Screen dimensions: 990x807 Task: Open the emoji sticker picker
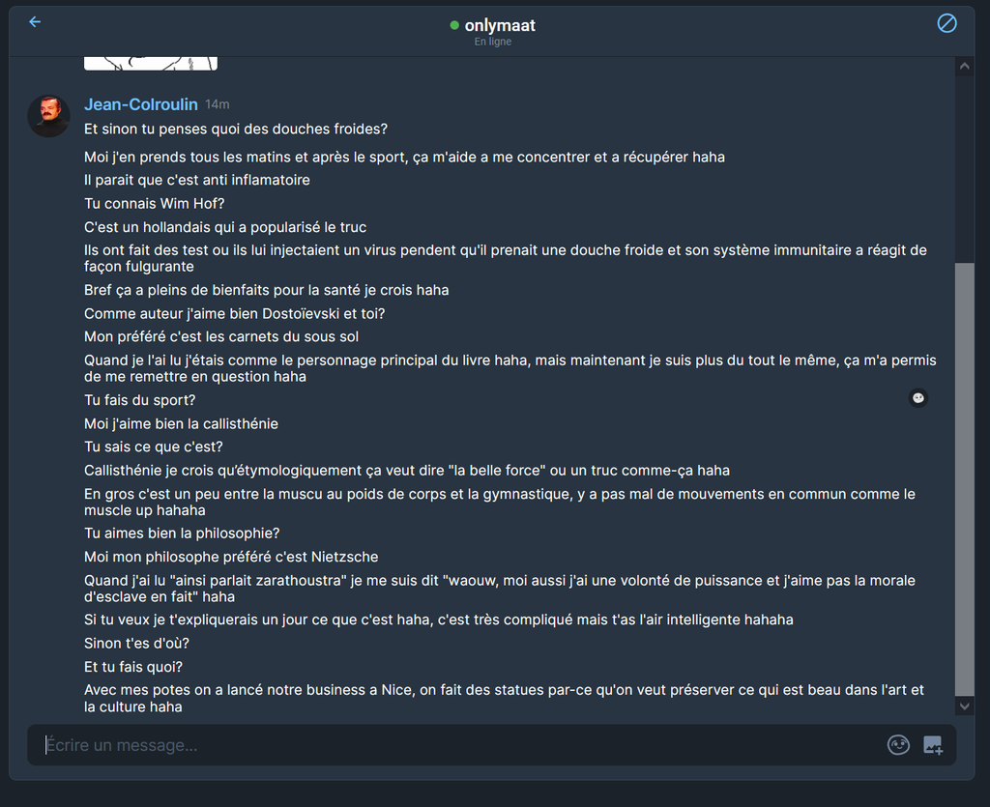pyautogui.click(x=898, y=745)
